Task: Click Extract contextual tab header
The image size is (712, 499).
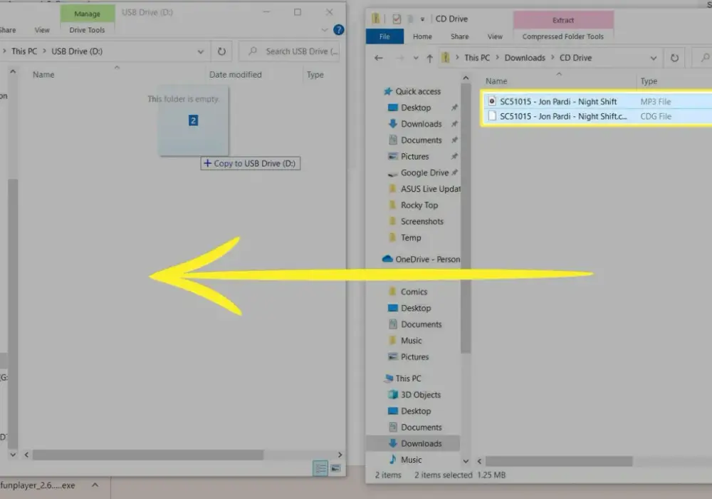Action: click(x=563, y=20)
